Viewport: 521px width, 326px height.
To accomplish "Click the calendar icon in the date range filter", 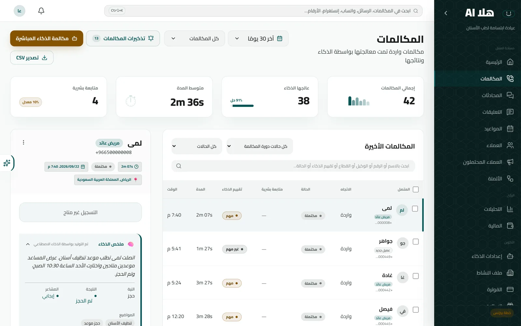I will (x=280, y=38).
